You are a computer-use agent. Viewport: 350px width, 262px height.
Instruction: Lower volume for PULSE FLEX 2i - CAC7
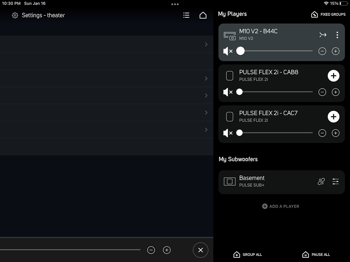(x=322, y=133)
